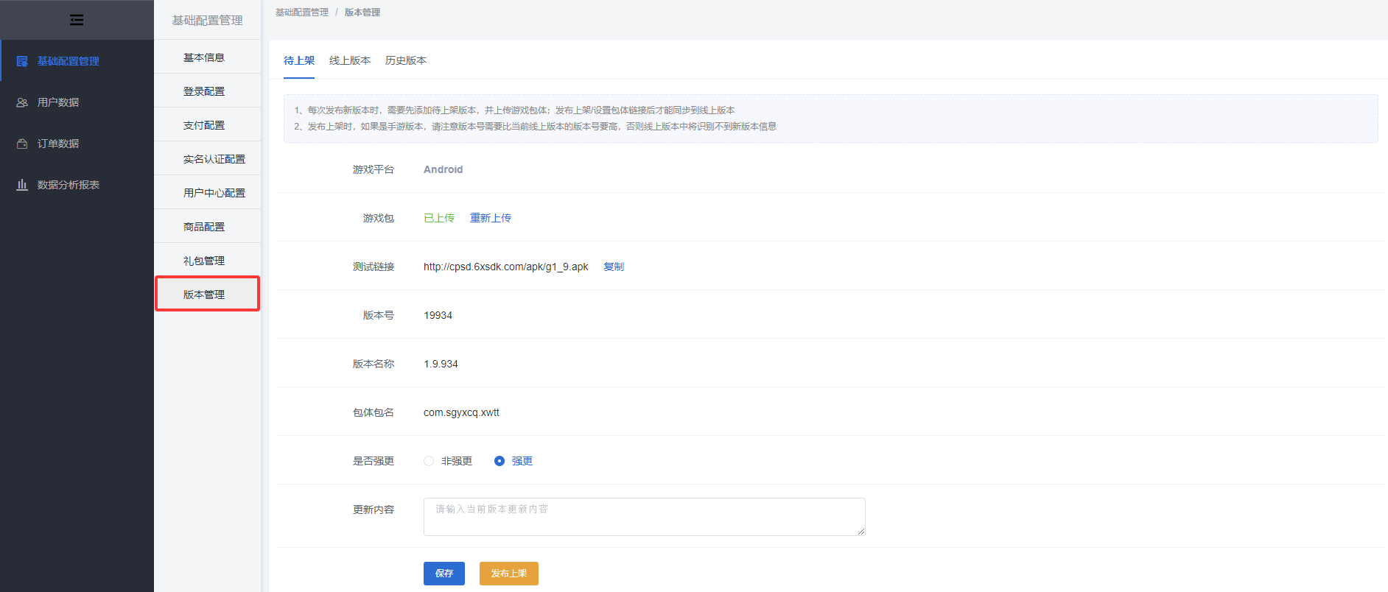Collapse the sidebar with the hamburger icon
Image resolution: width=1388 pixels, height=592 pixels.
(x=77, y=20)
